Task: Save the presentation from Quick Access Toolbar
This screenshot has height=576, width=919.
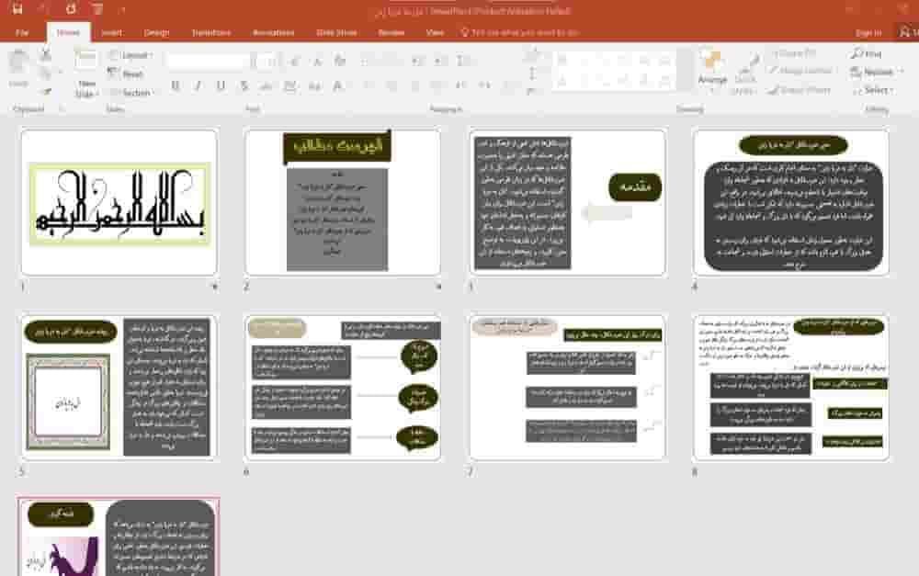Action: [17, 9]
